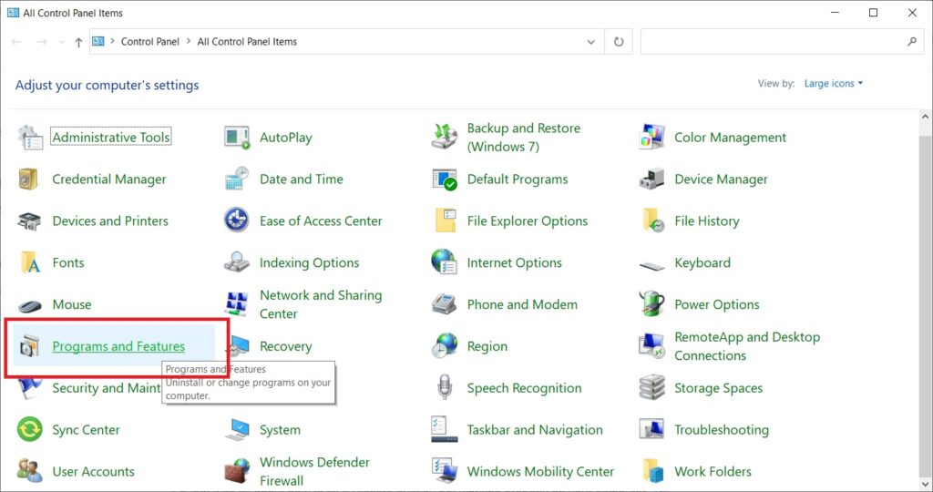Open the Troubleshooting link
The image size is (933, 492).
pyautogui.click(x=722, y=429)
